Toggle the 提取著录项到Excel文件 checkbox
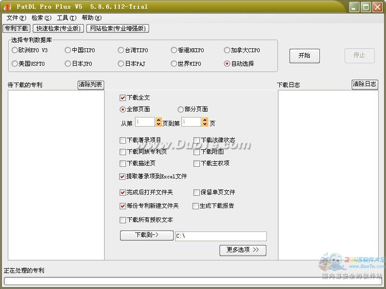386x289 pixels. point(123,176)
